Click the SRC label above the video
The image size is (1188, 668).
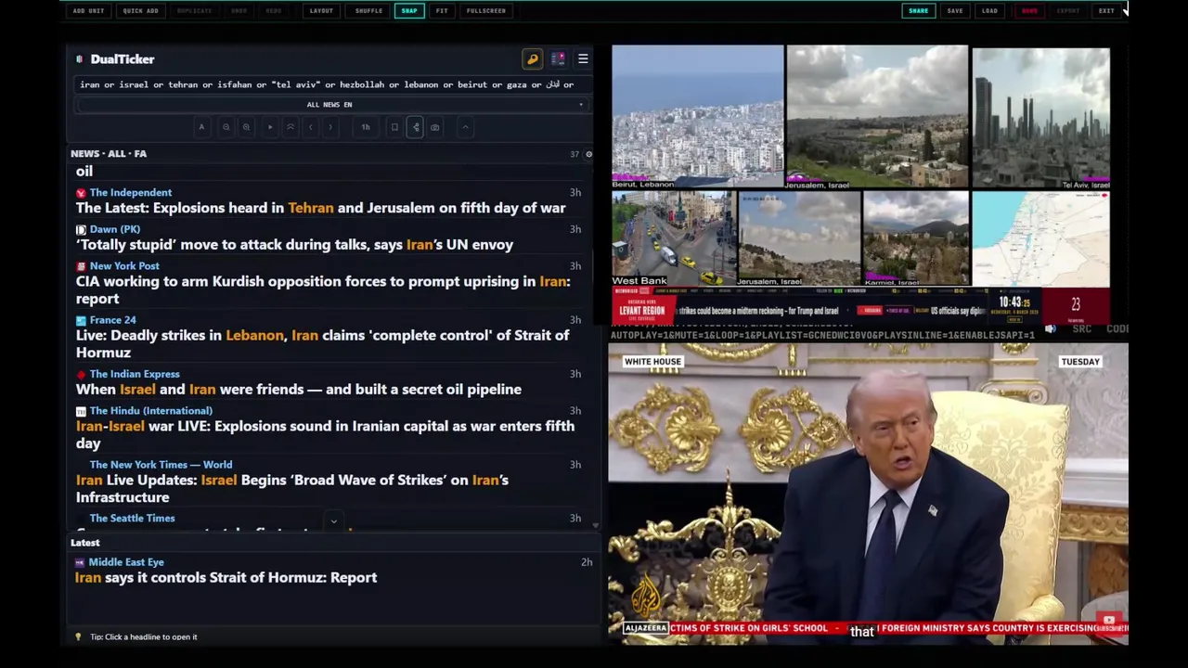(1081, 329)
